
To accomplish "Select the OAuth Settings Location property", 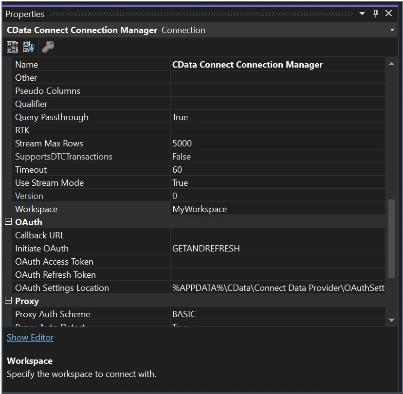I will (x=91, y=287).
